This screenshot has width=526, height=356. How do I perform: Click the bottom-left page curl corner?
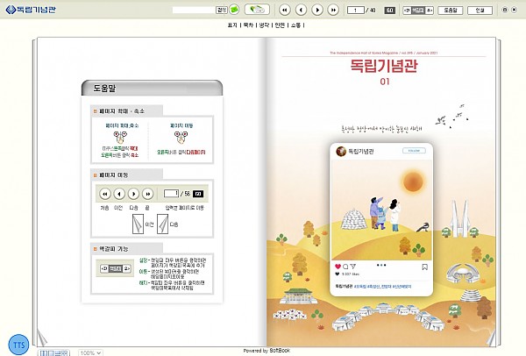click(42, 338)
